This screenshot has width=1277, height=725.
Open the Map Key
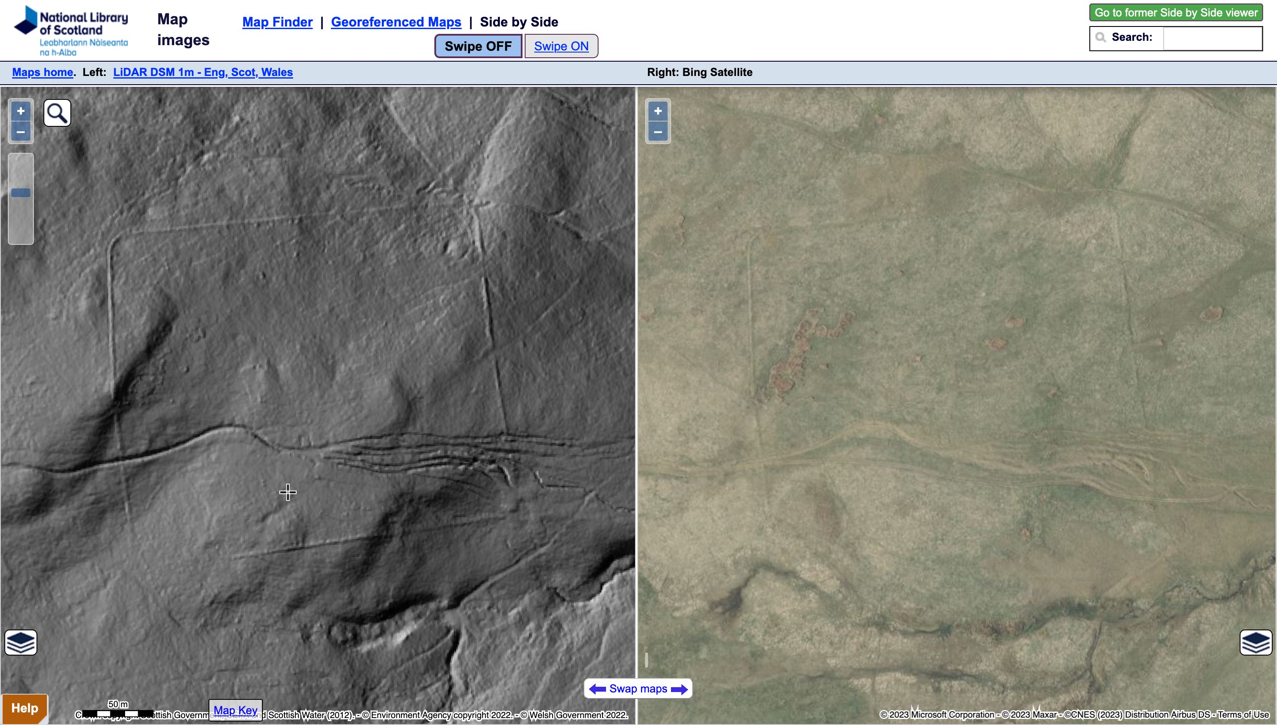[235, 710]
